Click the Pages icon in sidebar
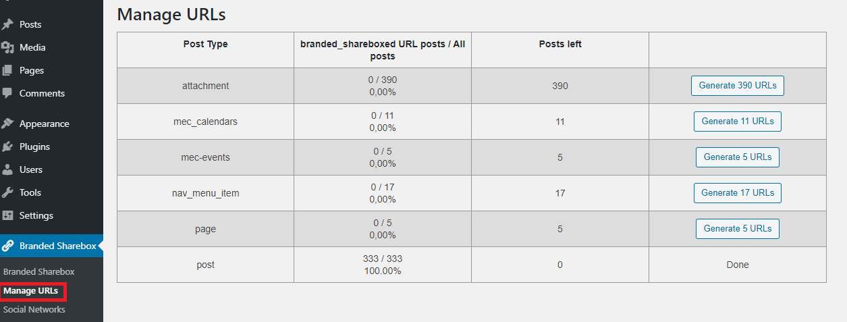 [8, 70]
